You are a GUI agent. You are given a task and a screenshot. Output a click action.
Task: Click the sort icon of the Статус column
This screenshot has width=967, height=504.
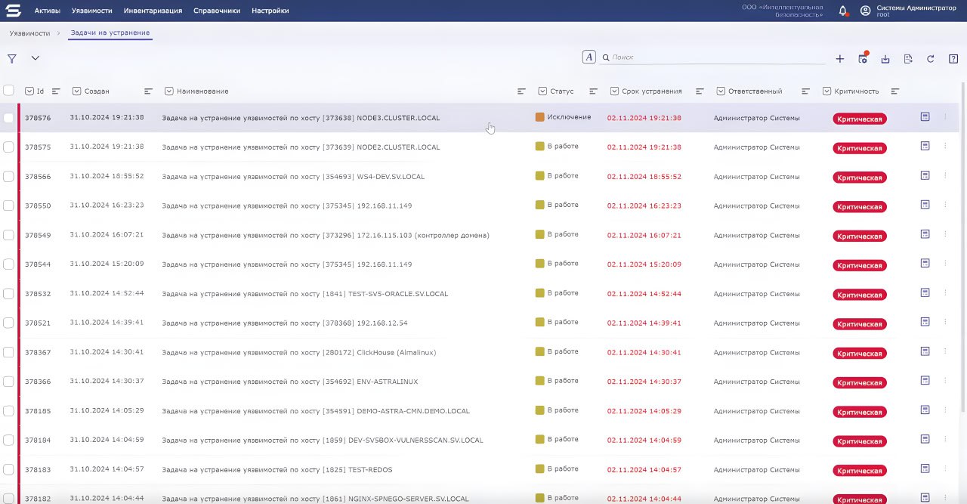(x=593, y=91)
